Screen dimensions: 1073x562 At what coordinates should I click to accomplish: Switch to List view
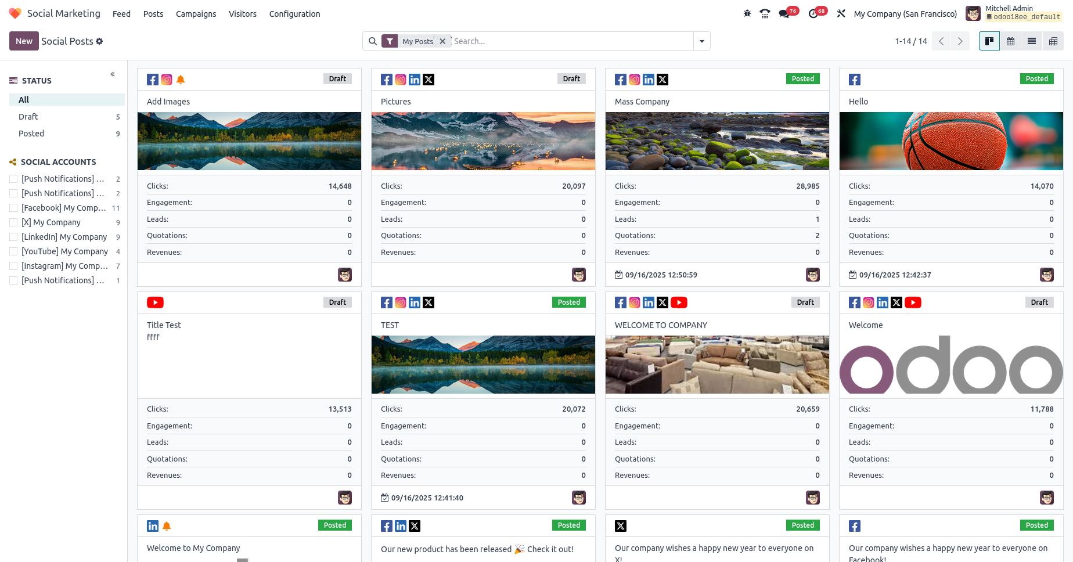(x=1032, y=41)
